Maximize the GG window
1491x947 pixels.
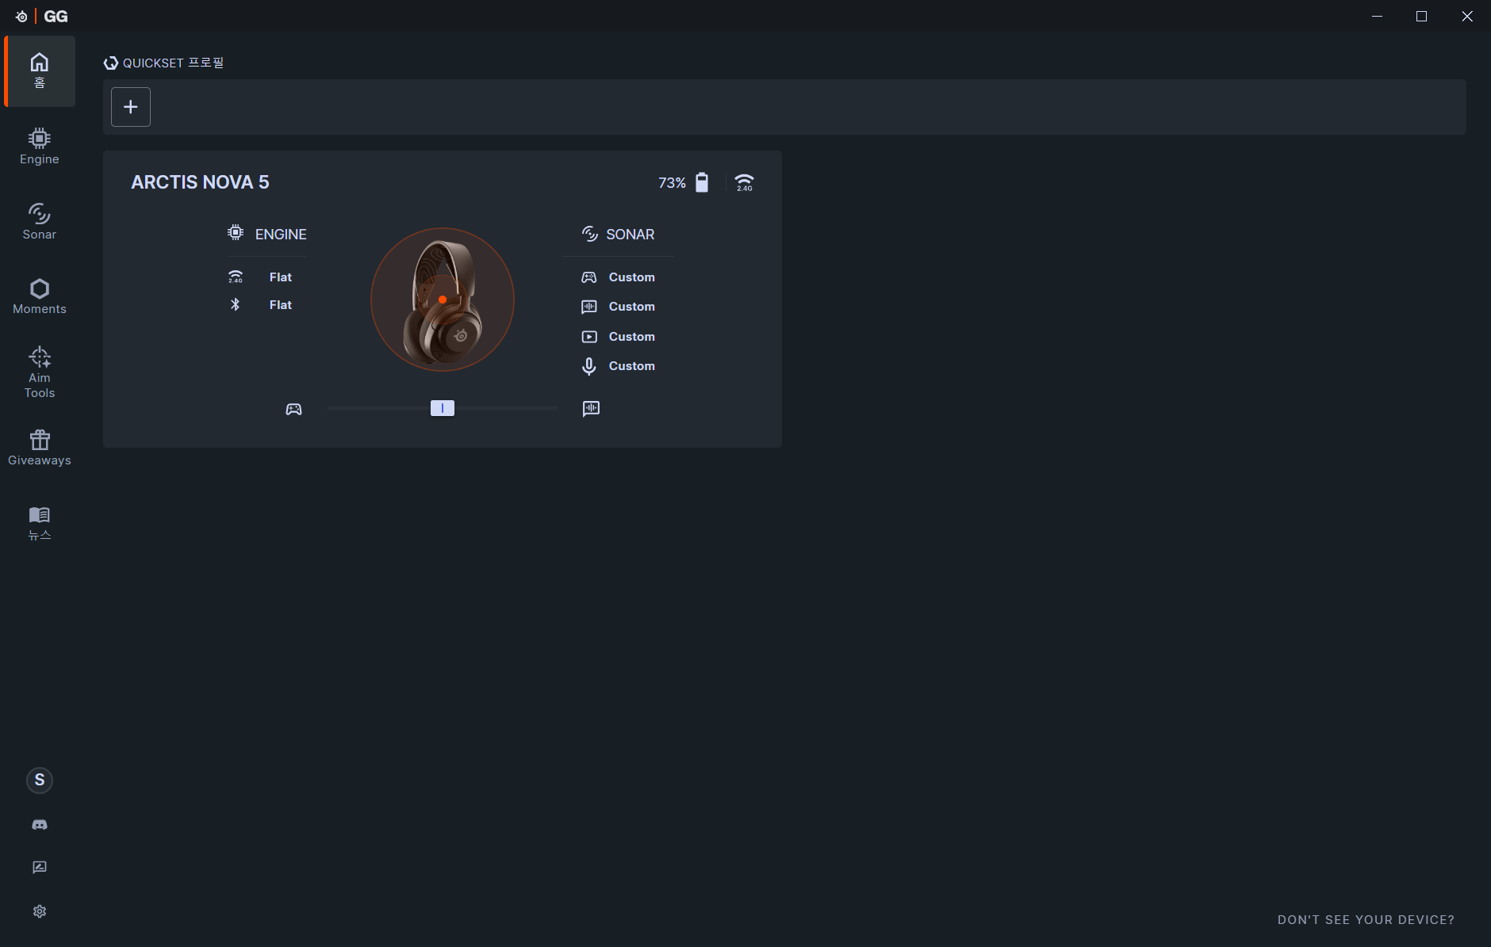tap(1421, 17)
